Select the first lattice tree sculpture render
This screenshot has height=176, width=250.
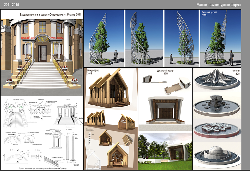[x=104, y=38]
